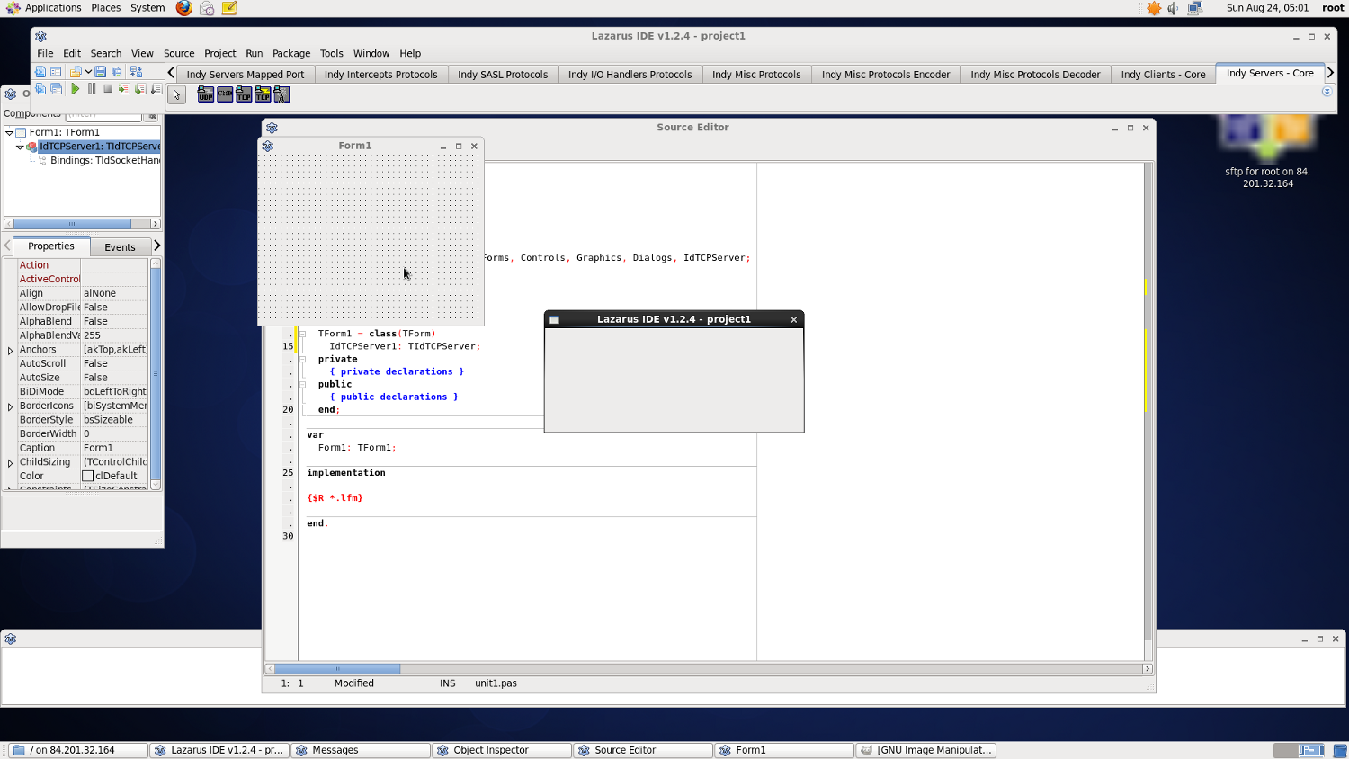Open the Project menu
Image resolution: width=1349 pixels, height=759 pixels.
pyautogui.click(x=219, y=53)
